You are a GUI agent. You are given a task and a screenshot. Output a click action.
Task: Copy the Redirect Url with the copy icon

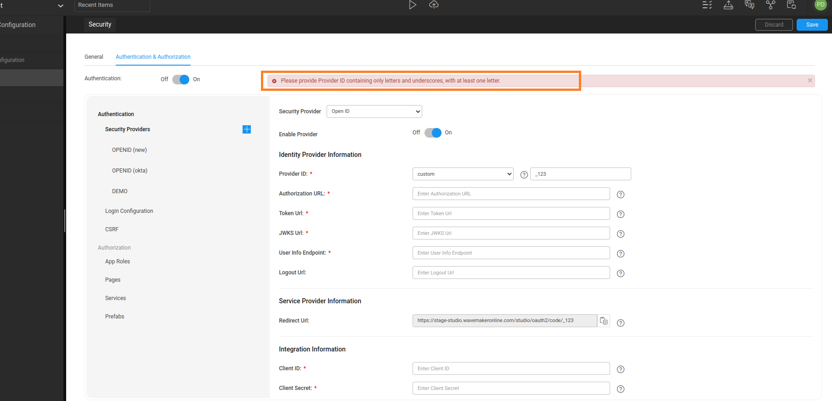coord(604,321)
